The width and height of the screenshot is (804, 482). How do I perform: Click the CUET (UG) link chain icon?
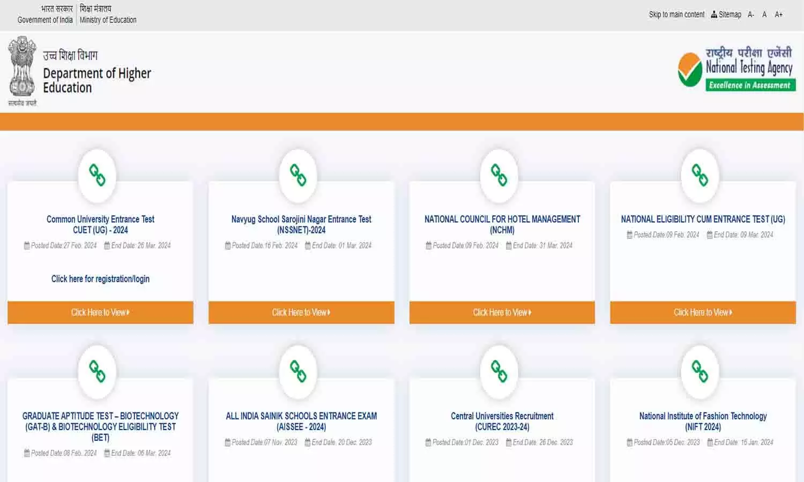point(97,175)
